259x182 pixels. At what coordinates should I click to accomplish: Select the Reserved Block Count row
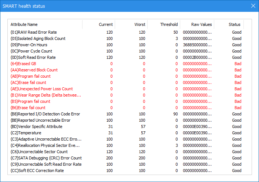(34, 70)
